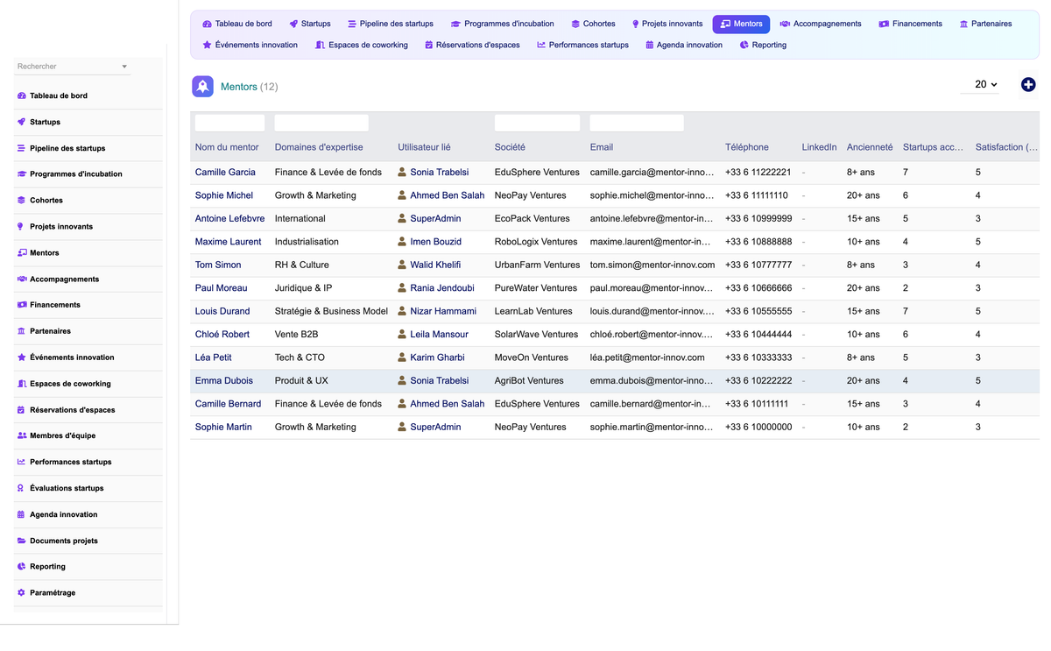Click the Évaluations startups award sidebar icon
The height and width of the screenshot is (651, 1051).
22,488
